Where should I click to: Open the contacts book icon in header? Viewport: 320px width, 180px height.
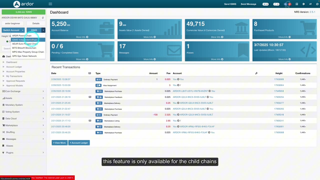[297, 4]
